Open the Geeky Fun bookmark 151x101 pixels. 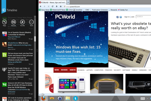(123, 10)
